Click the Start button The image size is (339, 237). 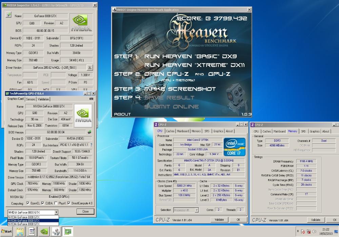click(x=6, y=231)
